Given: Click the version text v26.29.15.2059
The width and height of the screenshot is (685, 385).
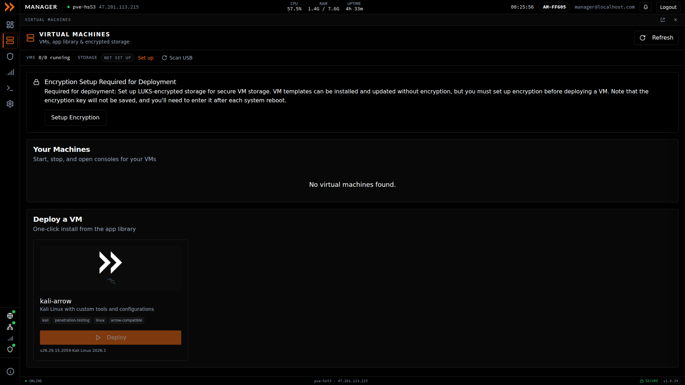Looking at the screenshot, I should coord(55,351).
